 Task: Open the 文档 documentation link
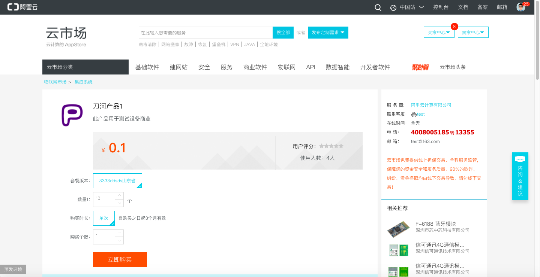(x=463, y=7)
